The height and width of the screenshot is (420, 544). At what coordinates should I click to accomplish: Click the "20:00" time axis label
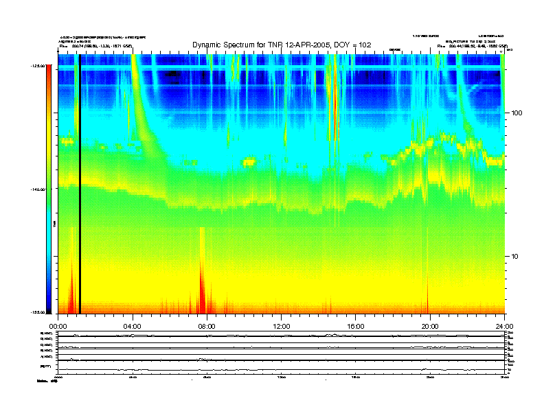point(430,327)
